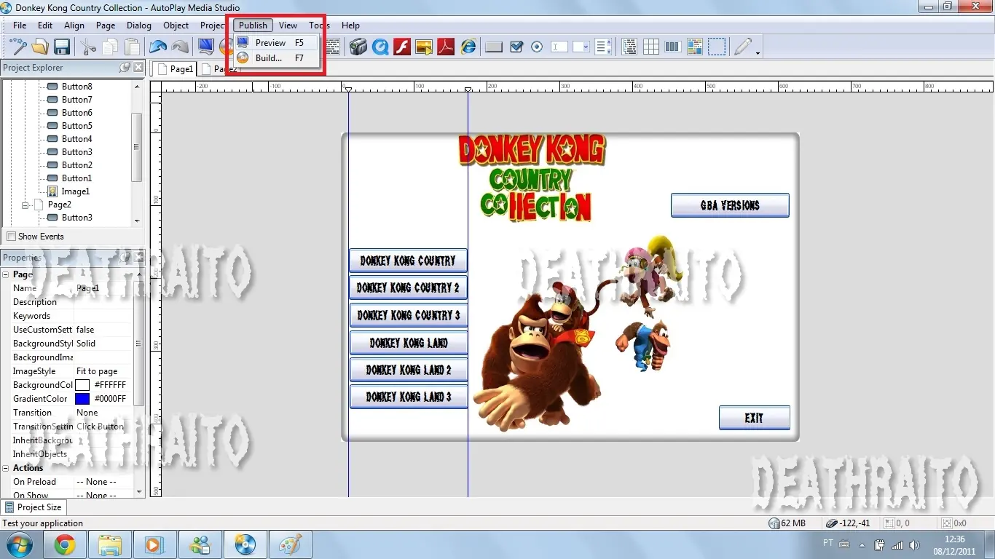This screenshot has height=559, width=995.
Task: Insert a ListBox object from the toolbar
Action: tap(603, 47)
